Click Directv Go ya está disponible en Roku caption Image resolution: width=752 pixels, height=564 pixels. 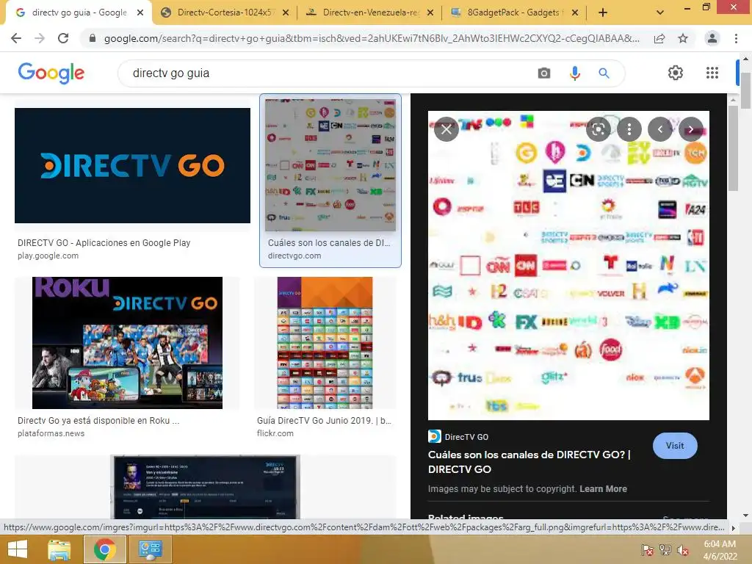pos(98,421)
